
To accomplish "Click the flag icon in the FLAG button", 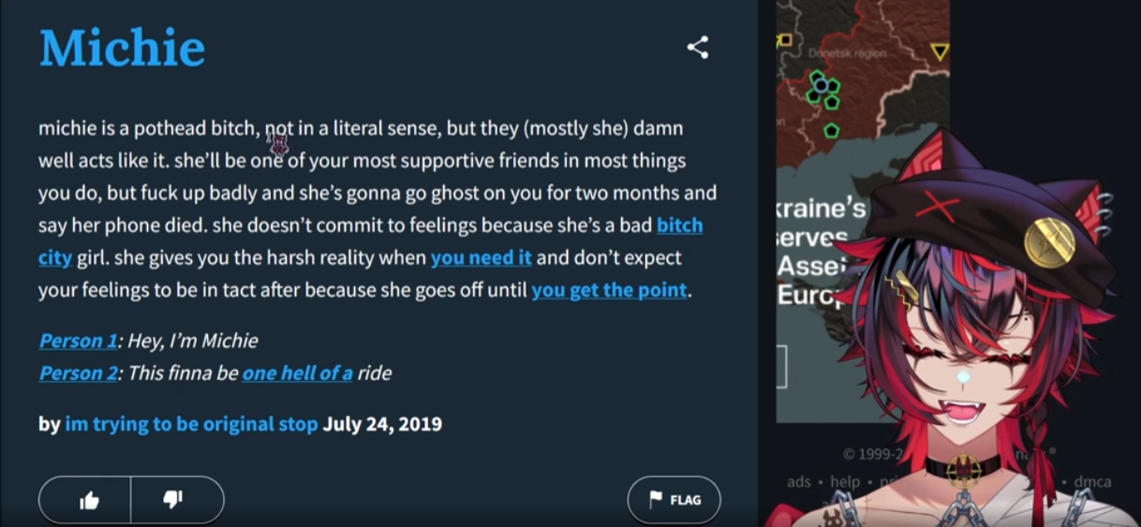I will pyautogui.click(x=656, y=500).
